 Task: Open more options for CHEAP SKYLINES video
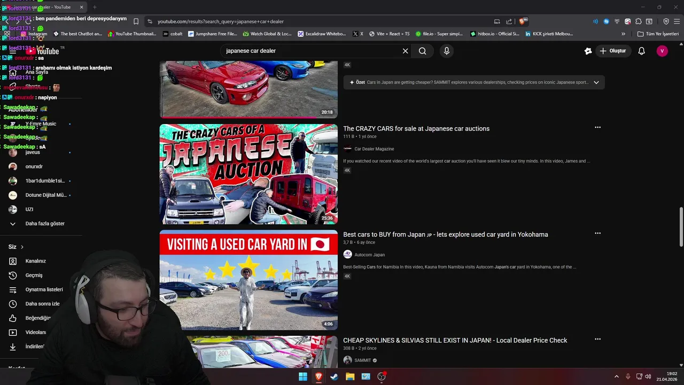(597, 339)
